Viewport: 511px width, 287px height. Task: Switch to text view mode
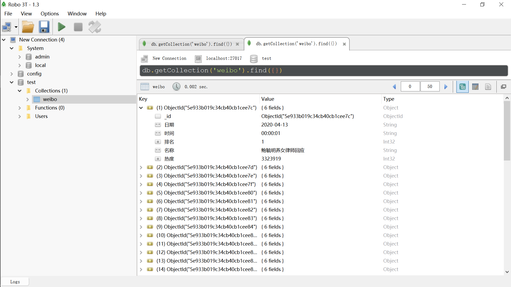(x=488, y=87)
